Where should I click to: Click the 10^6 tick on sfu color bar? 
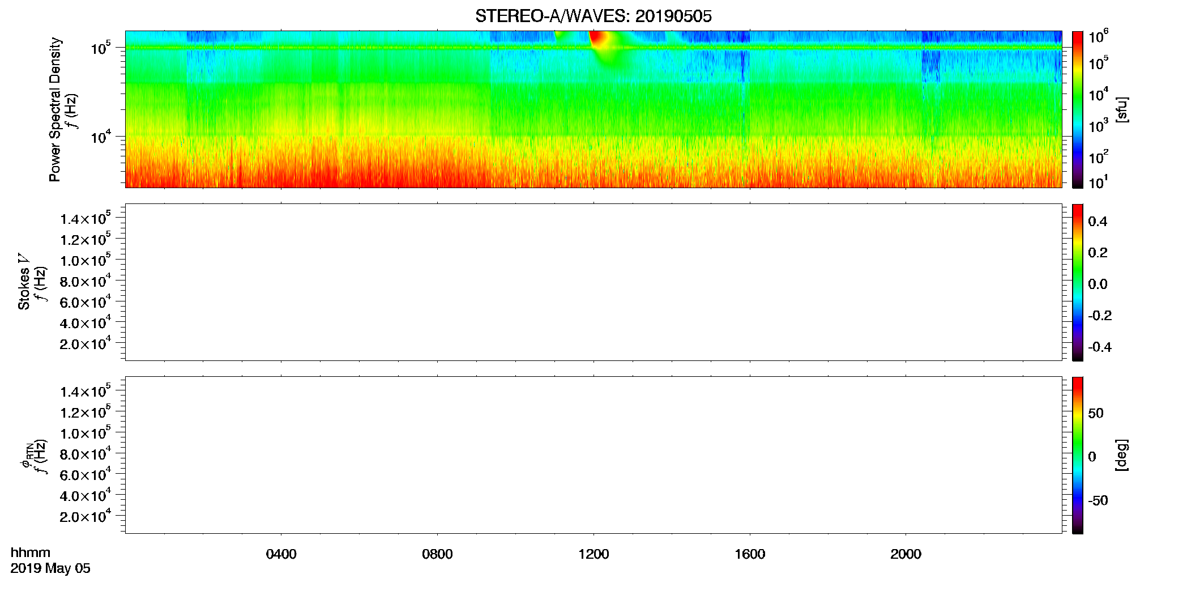click(x=1098, y=37)
